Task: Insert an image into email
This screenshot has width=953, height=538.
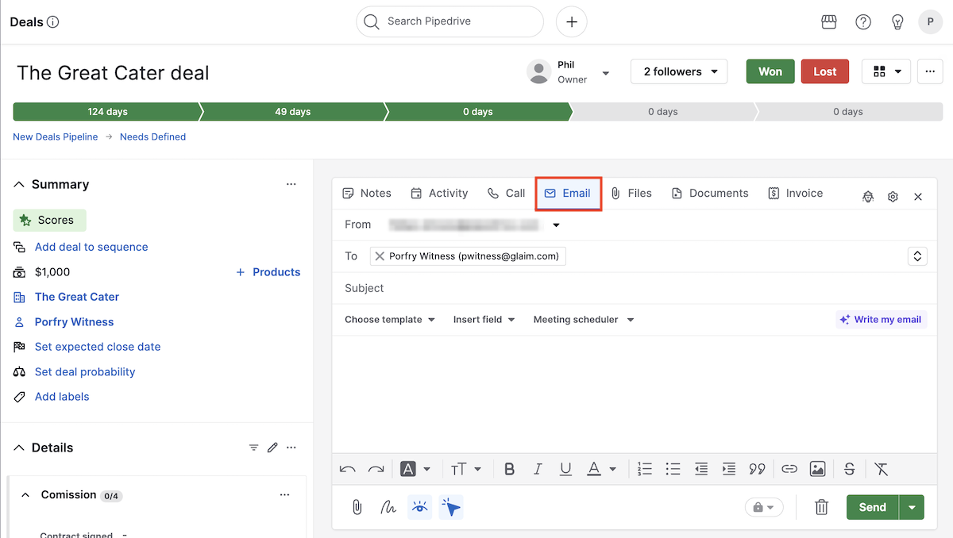Action: (x=817, y=469)
